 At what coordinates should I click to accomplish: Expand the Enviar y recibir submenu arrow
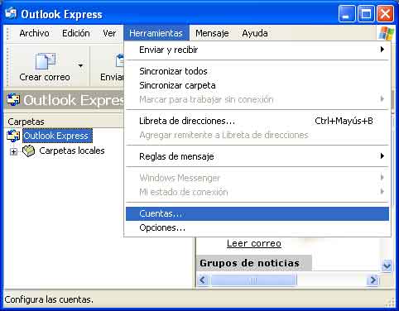tap(382, 50)
